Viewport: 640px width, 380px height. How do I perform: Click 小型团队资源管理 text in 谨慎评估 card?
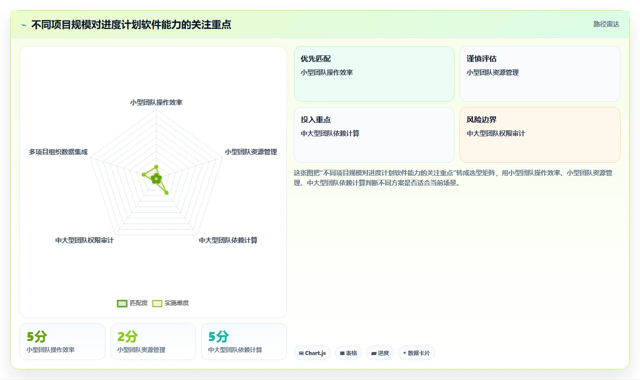point(492,72)
